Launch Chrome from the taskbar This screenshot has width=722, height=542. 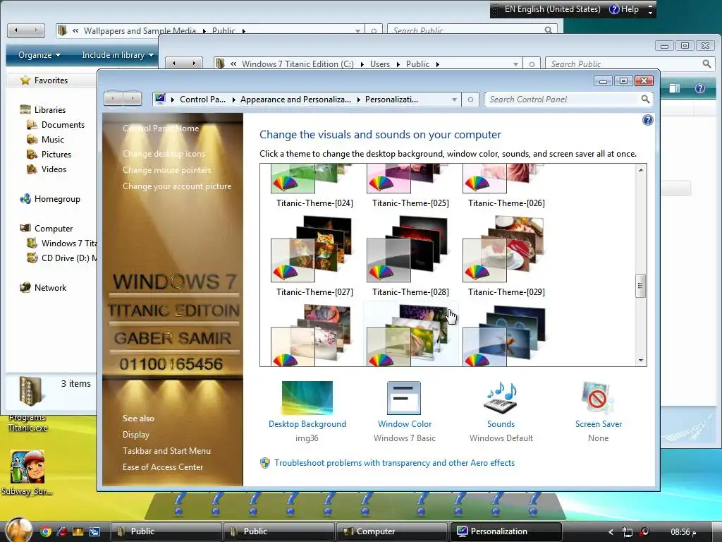coord(45,531)
